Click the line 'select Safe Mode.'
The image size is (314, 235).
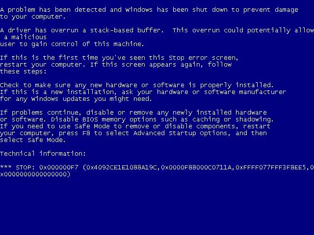[x=33, y=140]
